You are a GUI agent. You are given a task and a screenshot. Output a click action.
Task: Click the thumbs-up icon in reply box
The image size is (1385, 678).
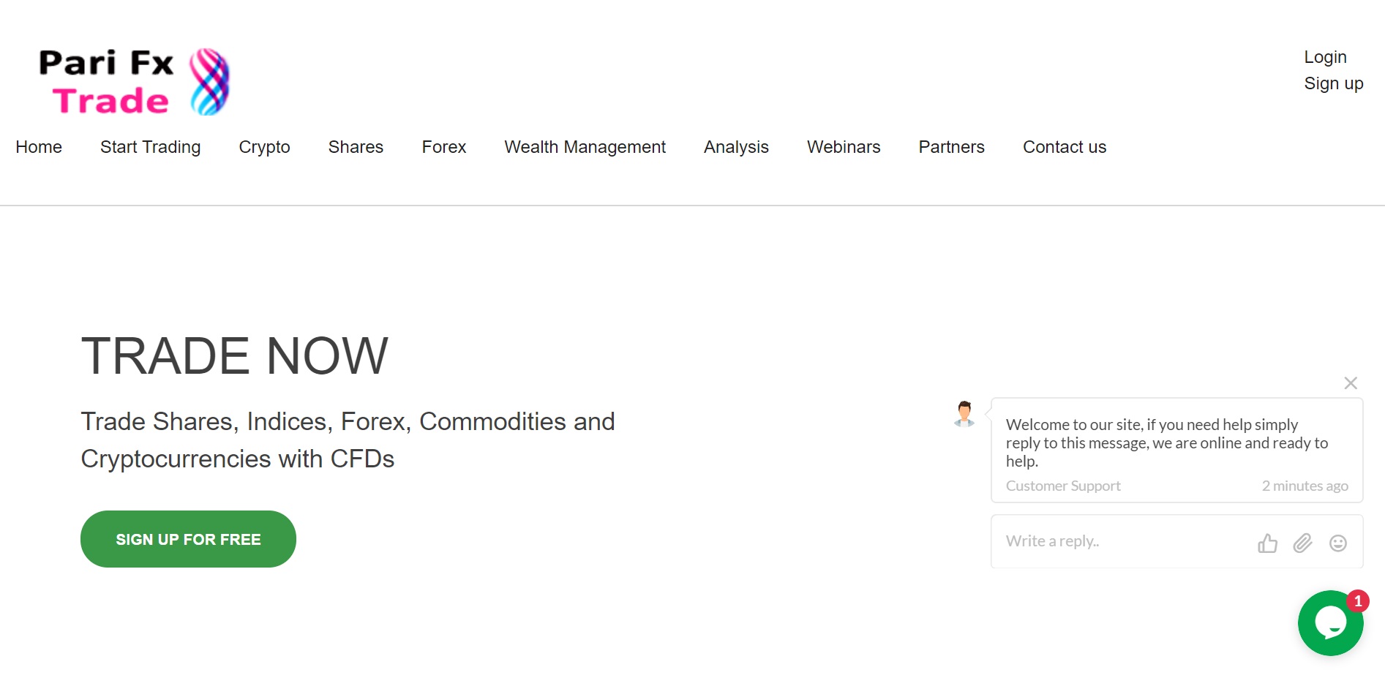coord(1267,543)
